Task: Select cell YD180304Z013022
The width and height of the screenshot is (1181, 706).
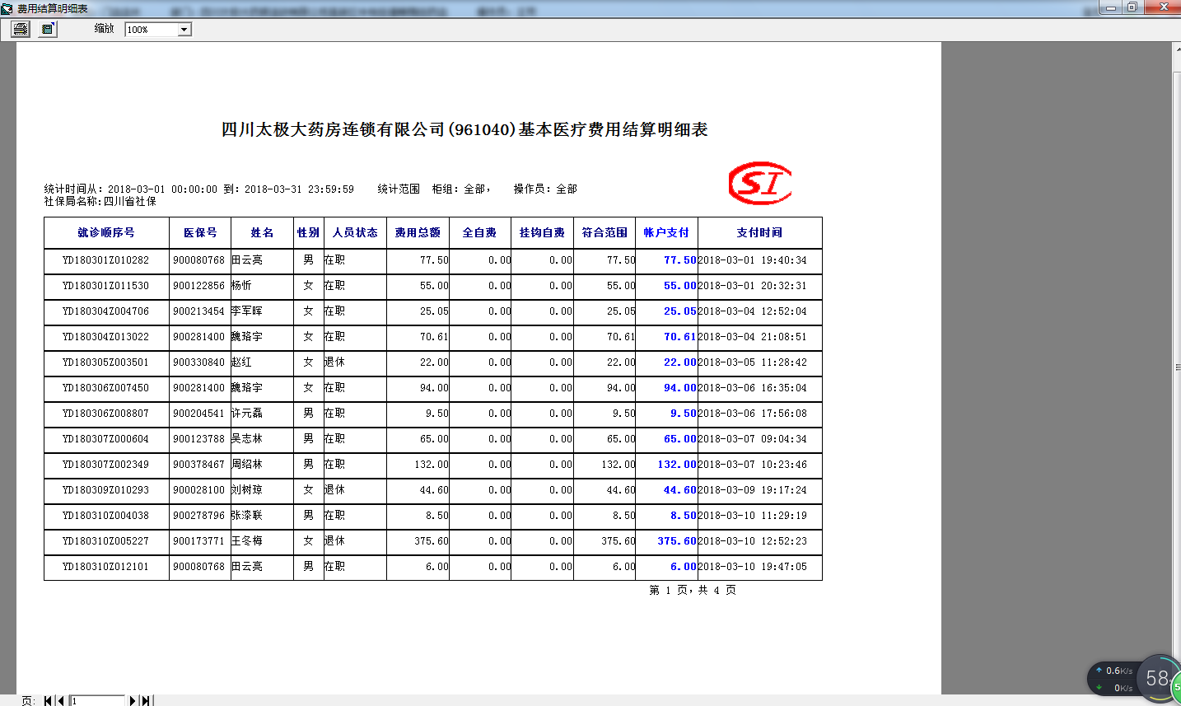Action: click(106, 337)
